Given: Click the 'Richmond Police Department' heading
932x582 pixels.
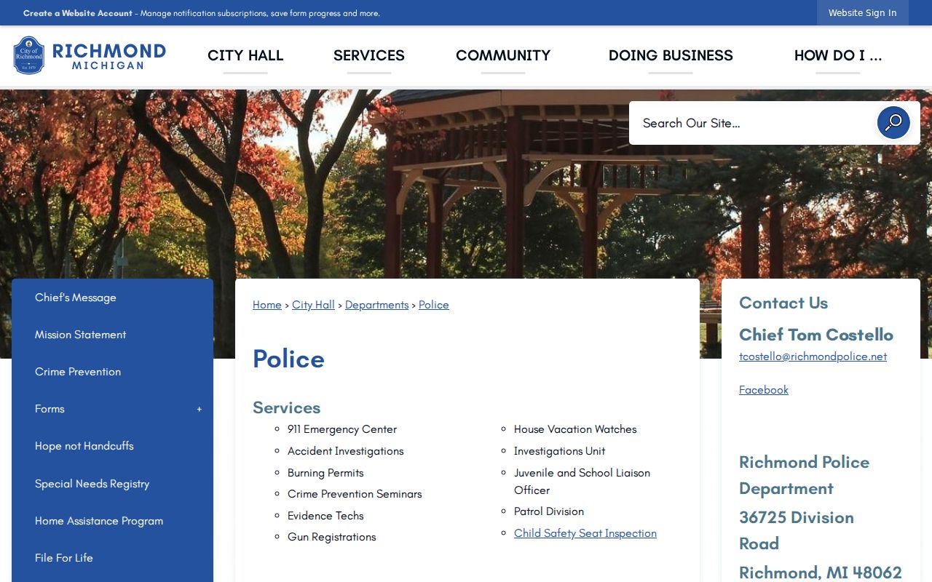Looking at the screenshot, I should click(x=805, y=475).
